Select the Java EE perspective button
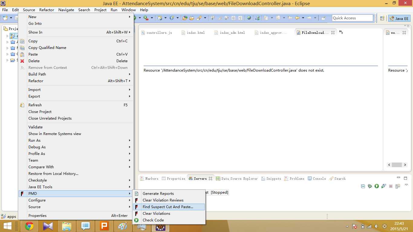The image size is (413, 232). [x=399, y=18]
